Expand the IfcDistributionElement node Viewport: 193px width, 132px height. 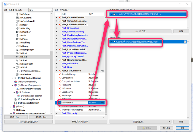click(x=13, y=78)
